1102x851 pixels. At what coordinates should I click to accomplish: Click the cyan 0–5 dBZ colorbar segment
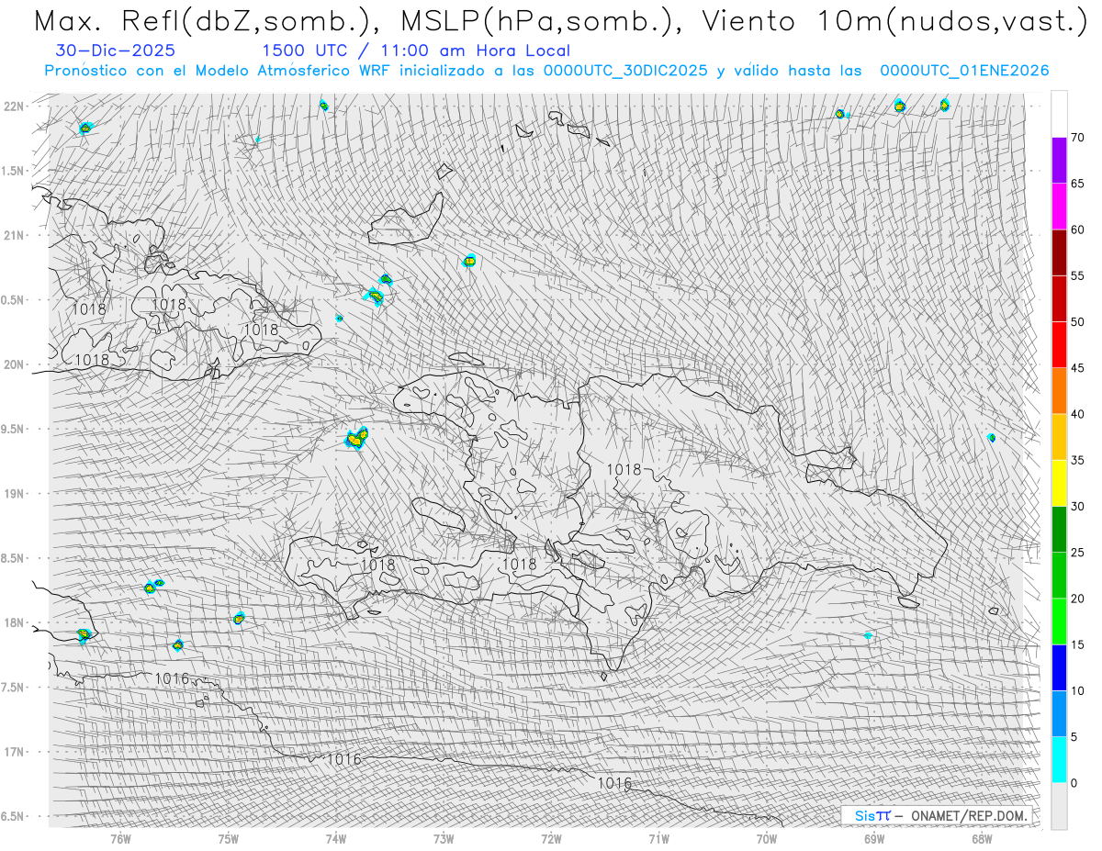pyautogui.click(x=1059, y=760)
